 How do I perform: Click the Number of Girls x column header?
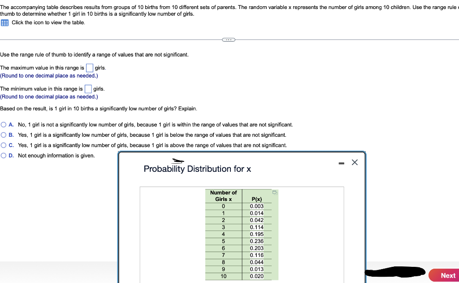pos(223,196)
